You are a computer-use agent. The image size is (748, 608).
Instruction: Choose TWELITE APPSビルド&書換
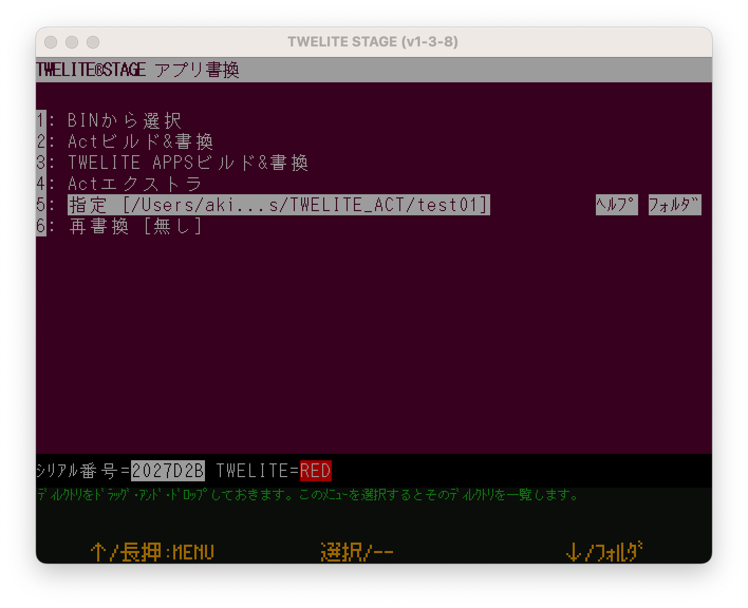(x=188, y=163)
